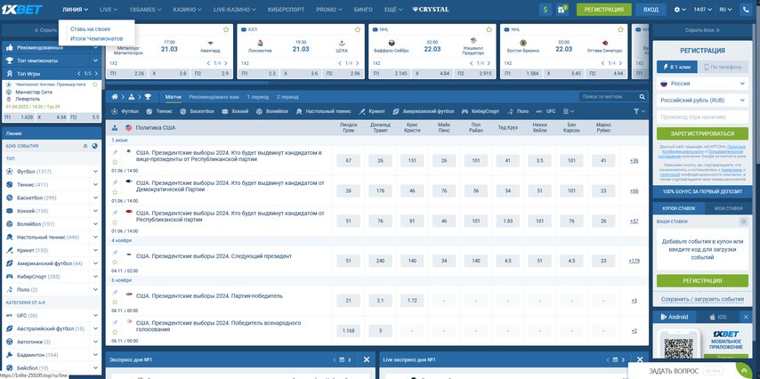Select Тед Круз odds 1.83

pyautogui.click(x=508, y=221)
